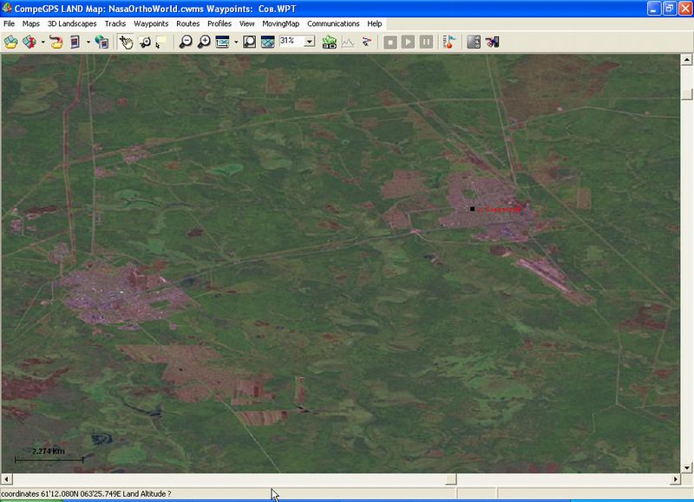Click the 3D landscape view icon
Viewport: 694px width, 502px height.
pos(330,42)
